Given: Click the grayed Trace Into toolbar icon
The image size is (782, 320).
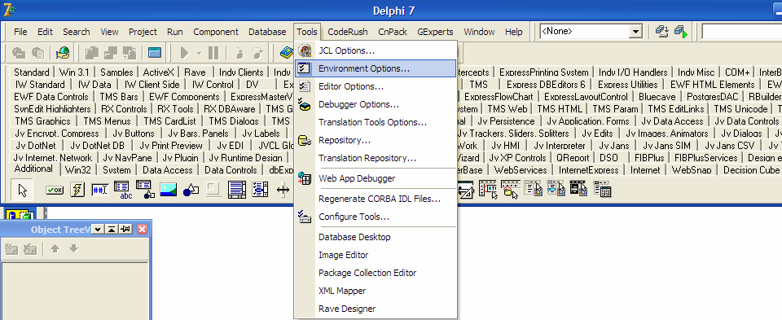Looking at the screenshot, I should pos(239,53).
